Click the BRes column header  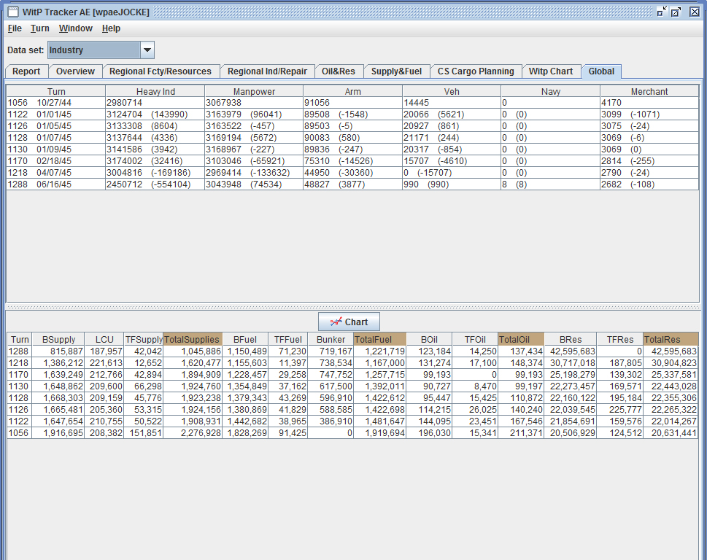[x=571, y=339]
